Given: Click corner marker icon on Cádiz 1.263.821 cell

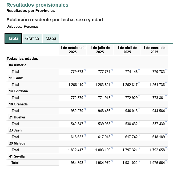Looking at the screenshot, I should point(112,83).
